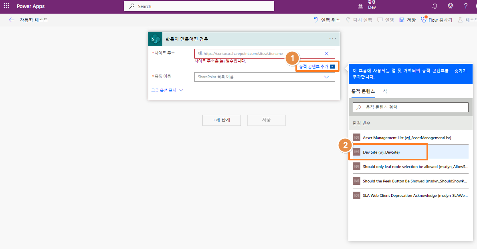Select Should only leaf node selection variable
The image size is (477, 249).
tap(410, 166)
